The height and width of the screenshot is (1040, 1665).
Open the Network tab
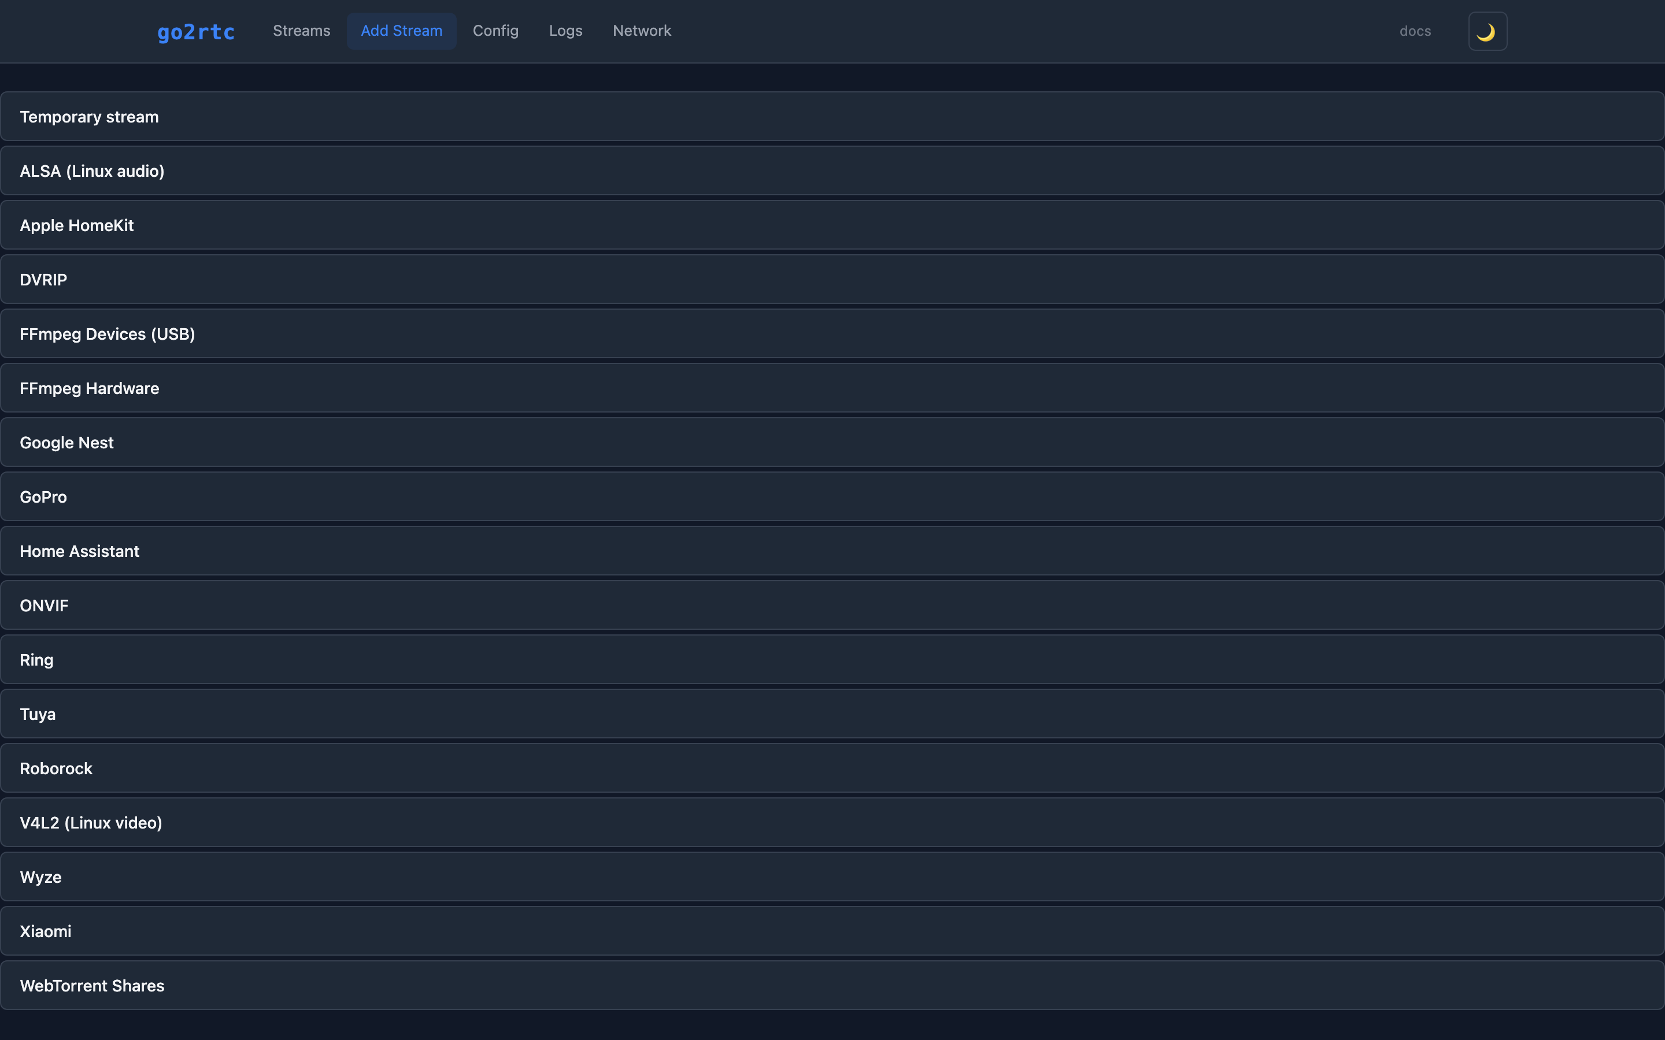[x=642, y=31]
